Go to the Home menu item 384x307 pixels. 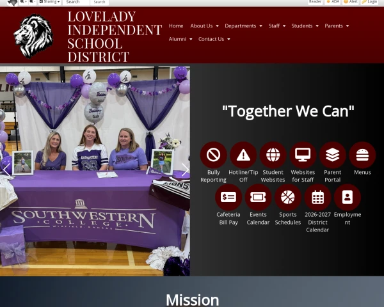176,26
